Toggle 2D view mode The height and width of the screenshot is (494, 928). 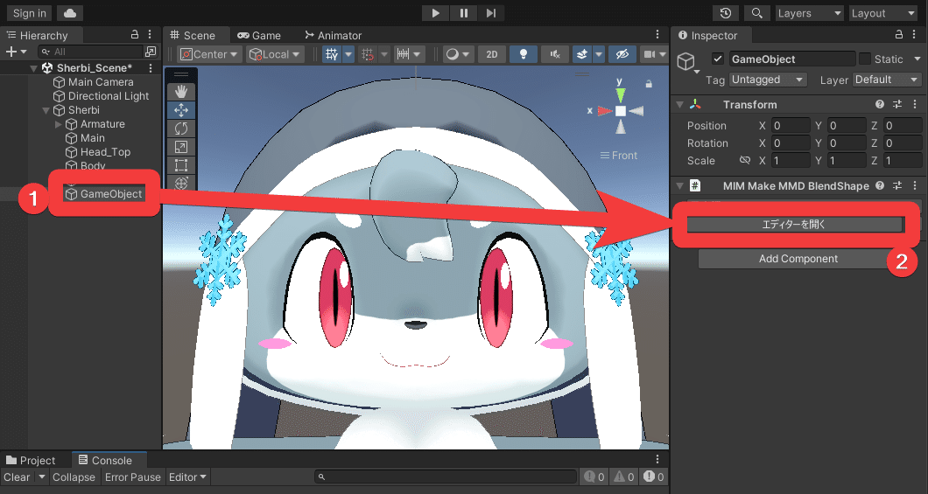point(492,54)
